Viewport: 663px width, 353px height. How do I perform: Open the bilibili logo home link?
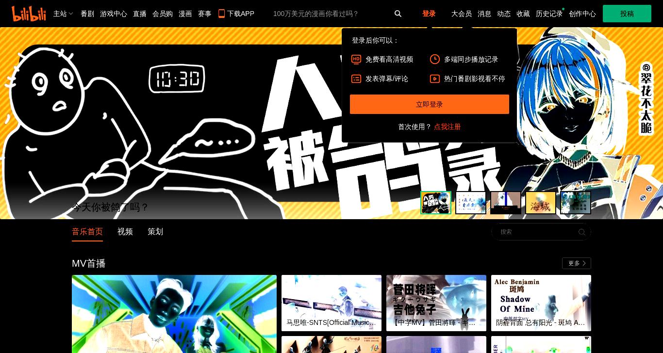(x=29, y=14)
